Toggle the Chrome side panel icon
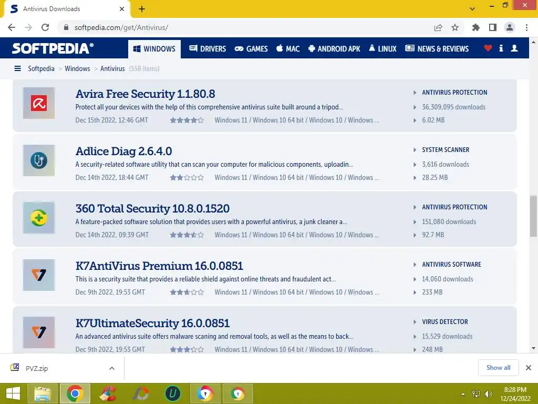 [493, 27]
